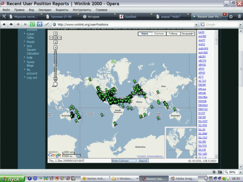Re-center the map with center button
243x182 pixels.
(x=55, y=38)
